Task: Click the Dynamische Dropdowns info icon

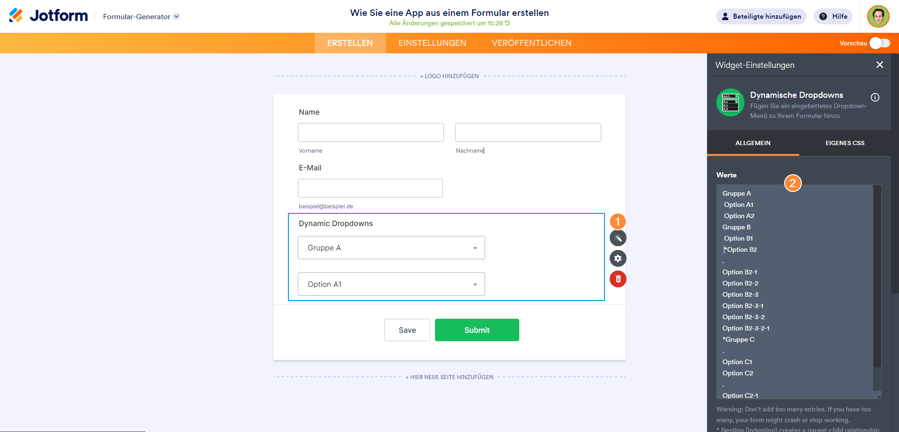Action: click(875, 97)
